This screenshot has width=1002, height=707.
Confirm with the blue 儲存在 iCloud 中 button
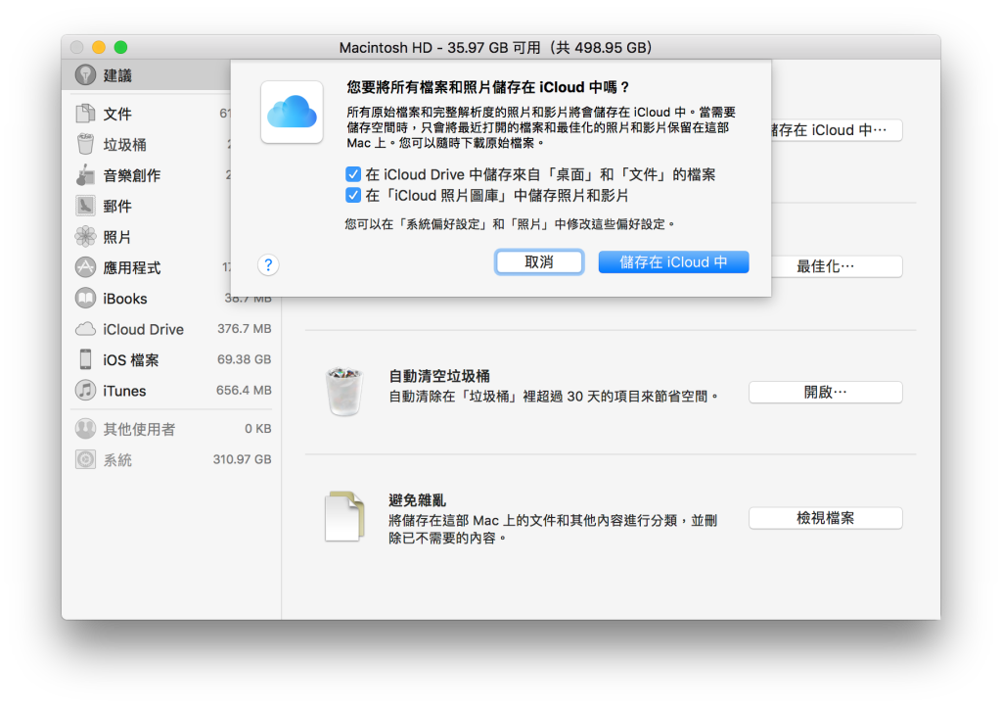(673, 262)
